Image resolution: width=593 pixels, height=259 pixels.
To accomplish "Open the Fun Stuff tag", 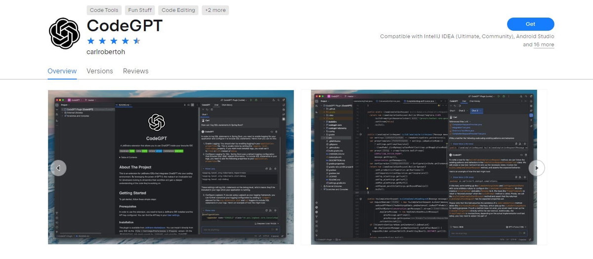I will coord(140,10).
